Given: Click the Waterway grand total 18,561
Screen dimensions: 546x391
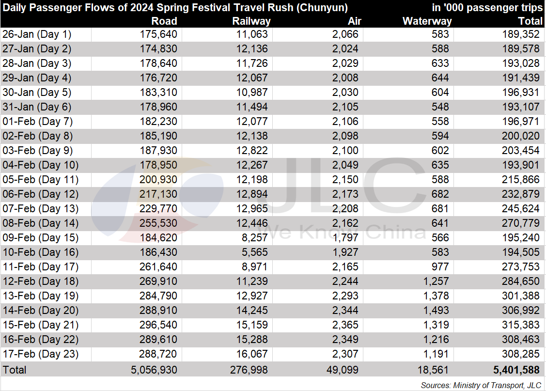Looking at the screenshot, I should (x=433, y=370).
